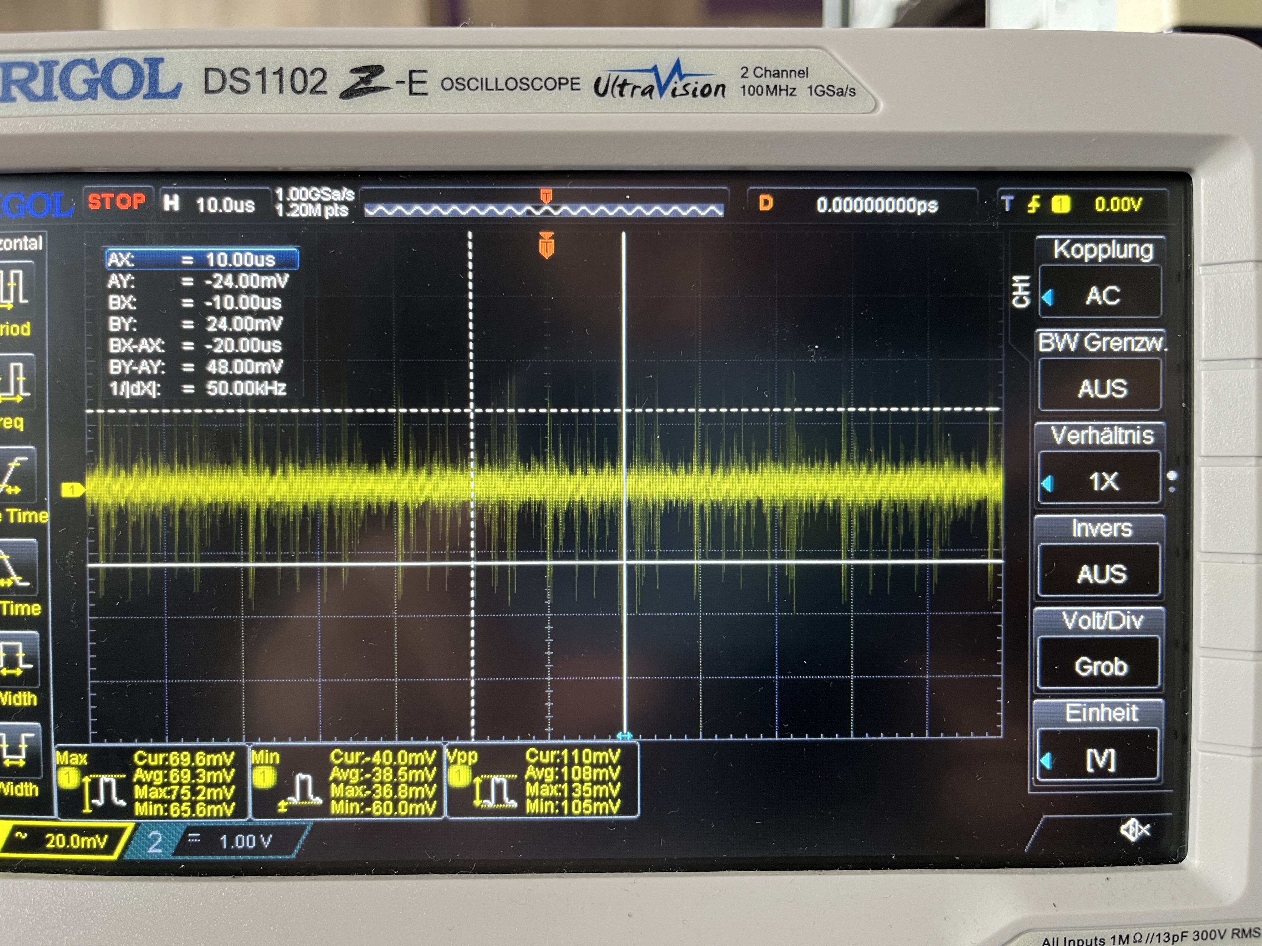1262x946 pixels.
Task: Click the STOP run status button
Action: (117, 202)
